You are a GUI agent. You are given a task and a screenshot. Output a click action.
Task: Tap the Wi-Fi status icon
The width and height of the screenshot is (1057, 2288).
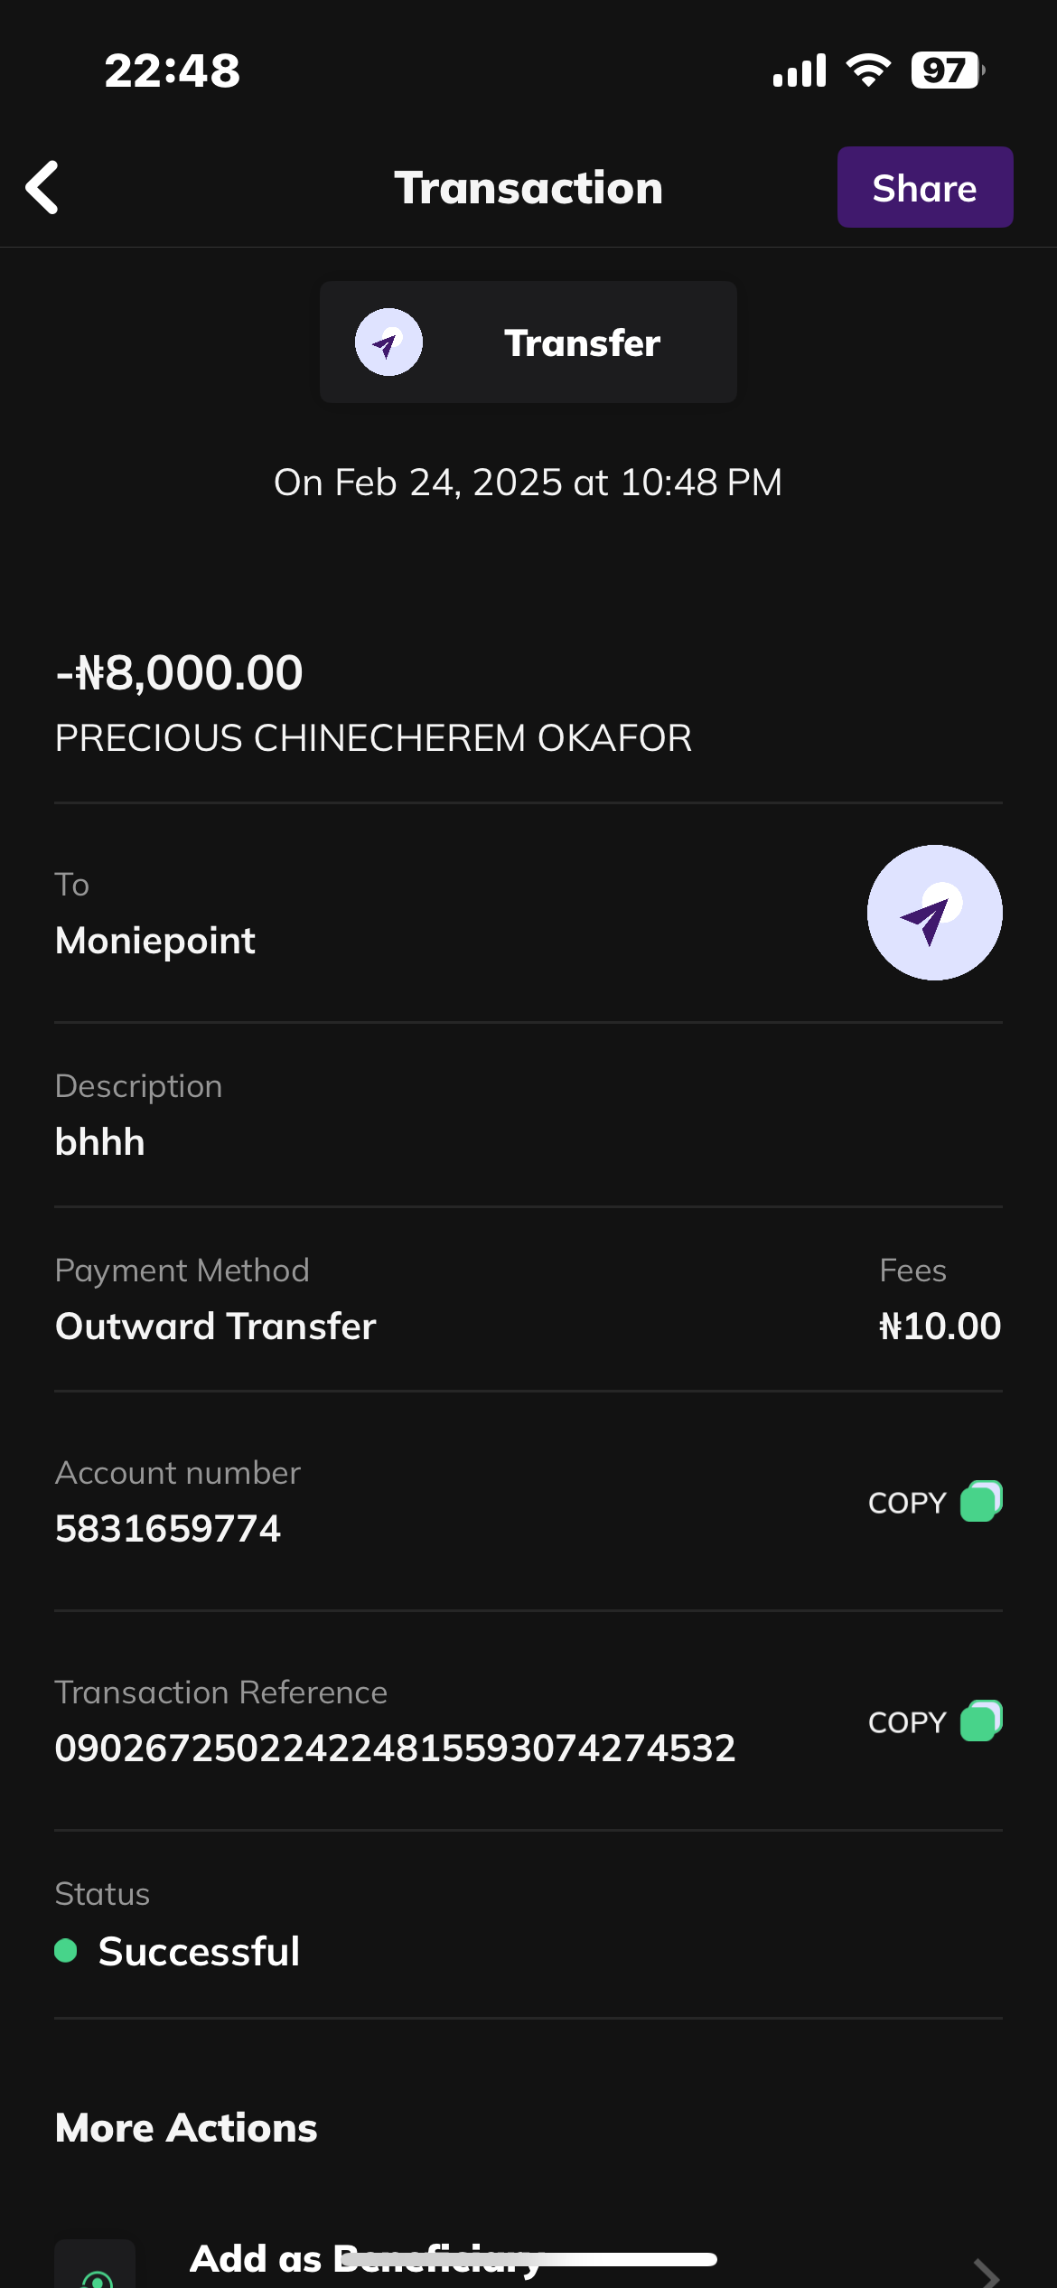click(868, 70)
